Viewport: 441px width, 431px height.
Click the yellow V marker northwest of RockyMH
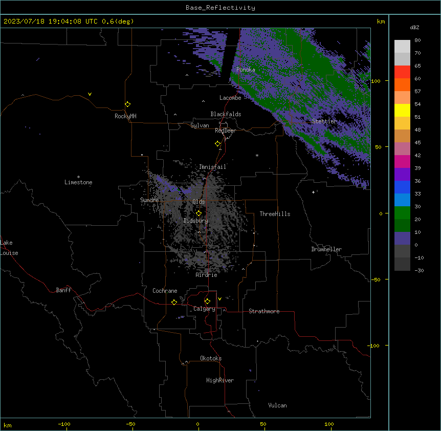[90, 94]
